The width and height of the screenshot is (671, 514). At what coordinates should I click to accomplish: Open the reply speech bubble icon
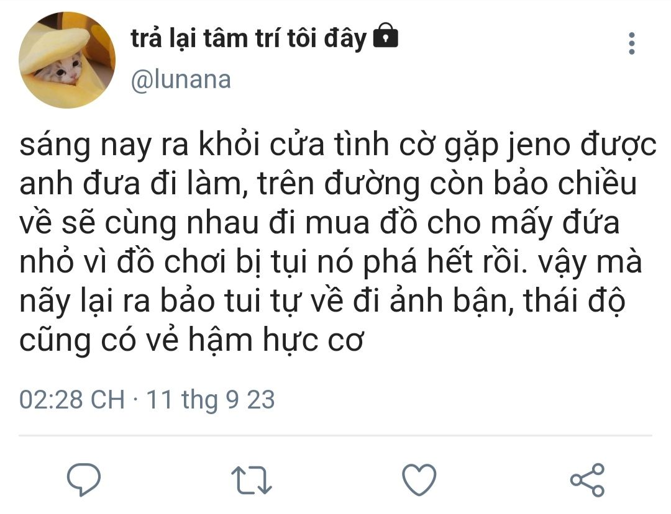[x=84, y=479]
